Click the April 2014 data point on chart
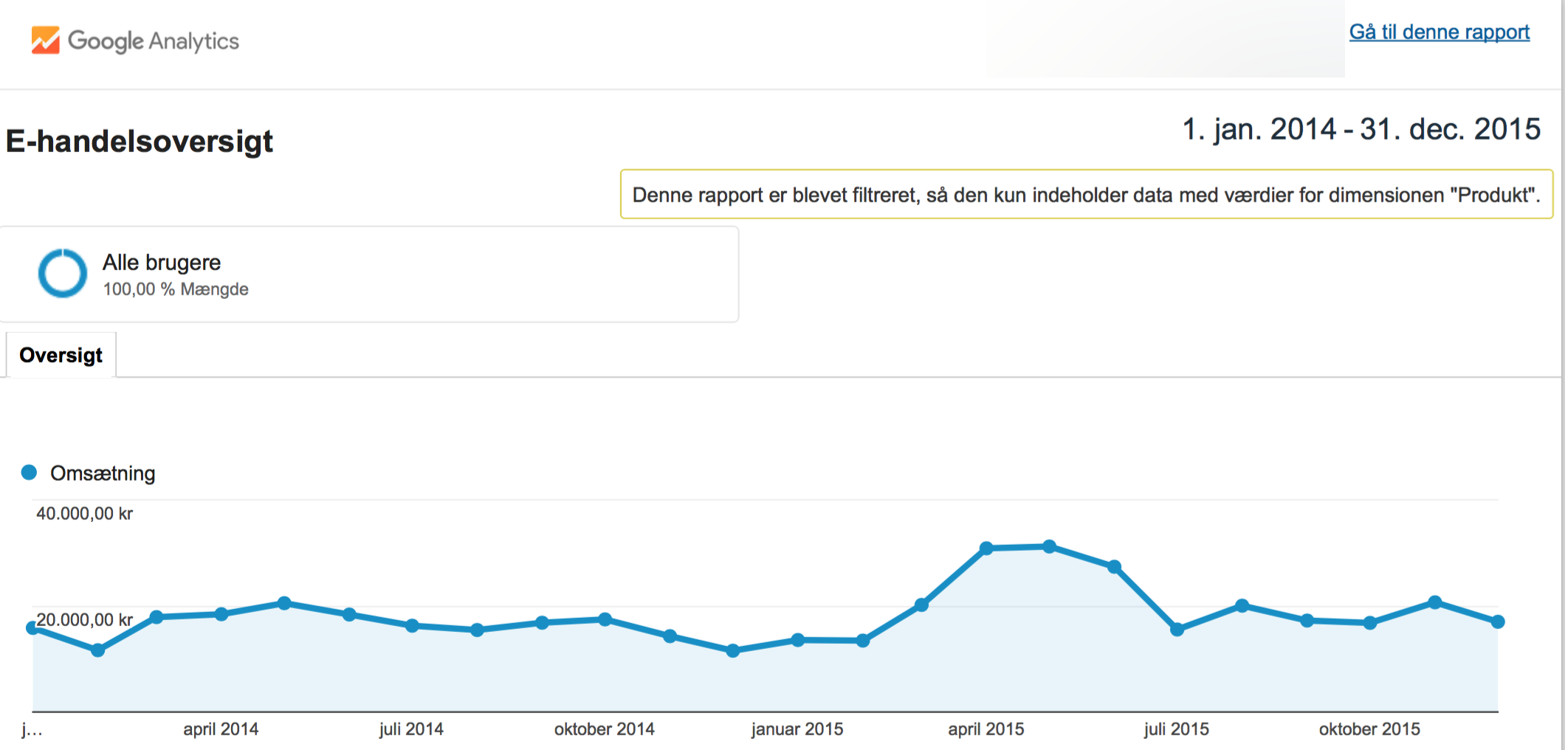This screenshot has width=1565, height=750. [x=221, y=614]
